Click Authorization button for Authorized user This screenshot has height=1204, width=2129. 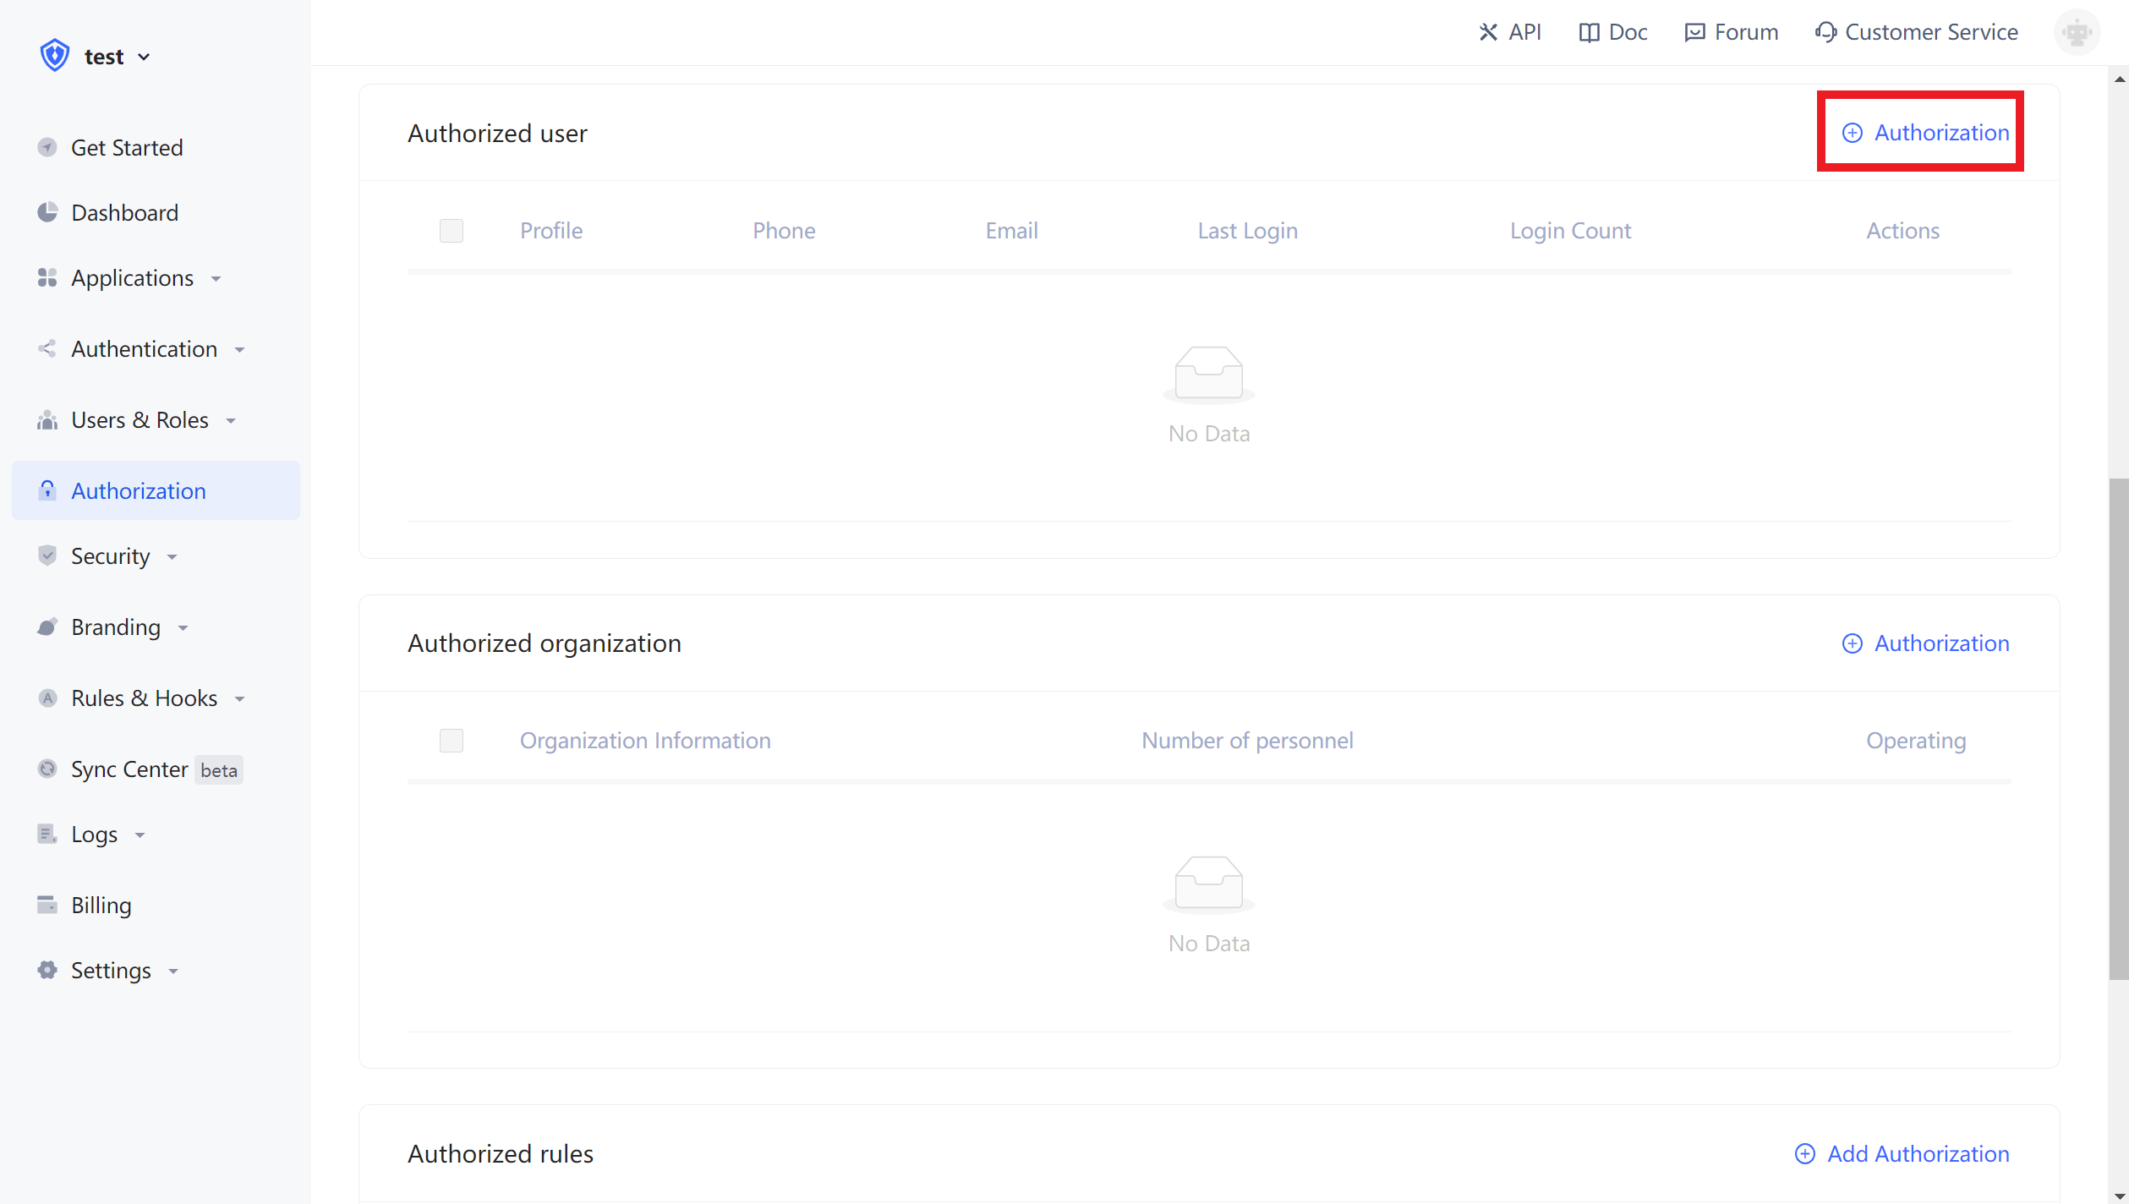point(1925,133)
